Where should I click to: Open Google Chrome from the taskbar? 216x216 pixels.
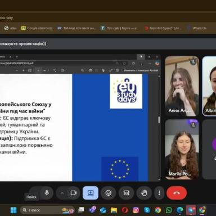tap(157, 210)
